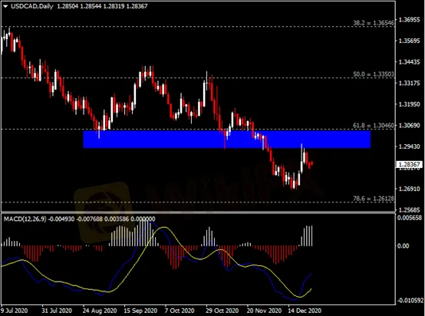Select price scale value 1.25685
425x316 pixels.
[410, 209]
